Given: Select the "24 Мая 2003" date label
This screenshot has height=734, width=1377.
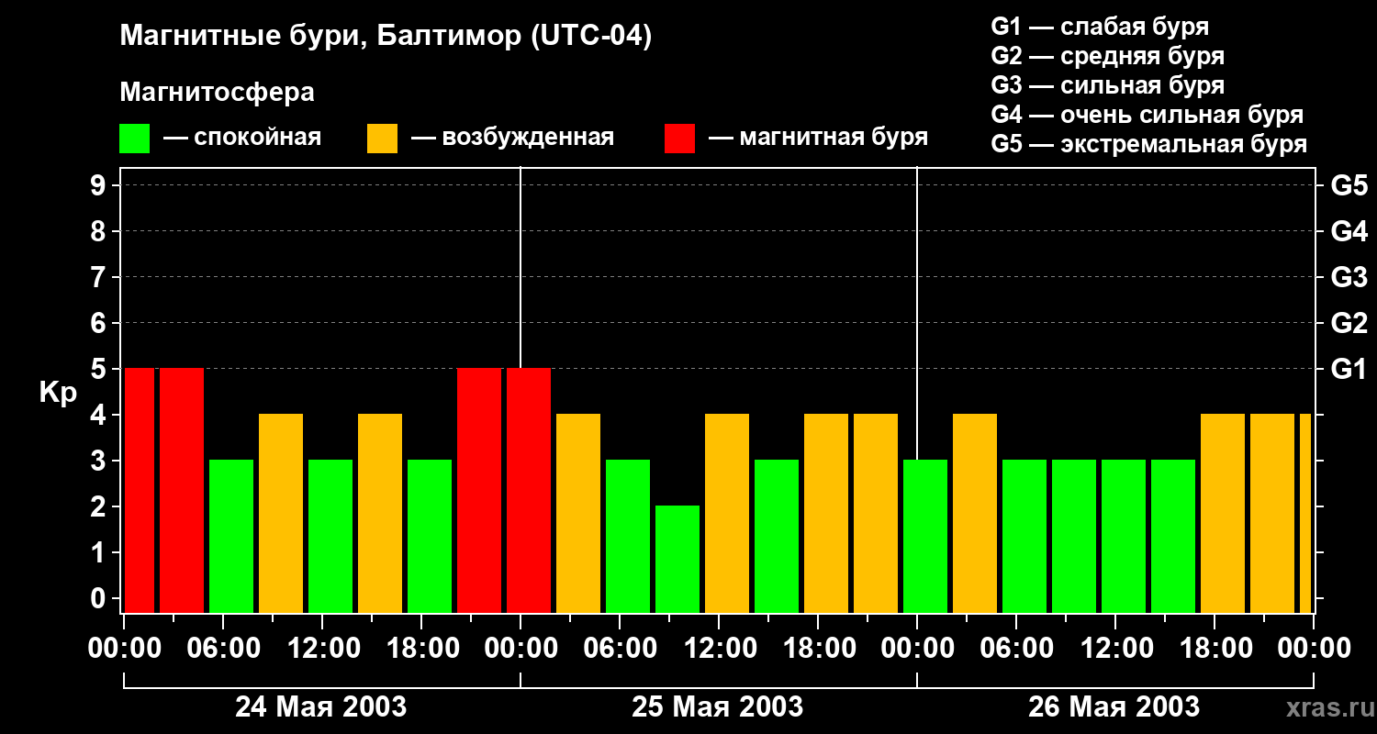Looking at the screenshot, I should pos(320,707).
